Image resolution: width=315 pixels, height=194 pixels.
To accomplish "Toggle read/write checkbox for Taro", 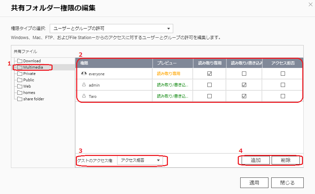I will coord(244,96).
